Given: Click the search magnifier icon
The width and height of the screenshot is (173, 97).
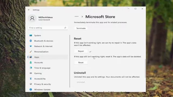Looking at the screenshot, I should point(65,28).
